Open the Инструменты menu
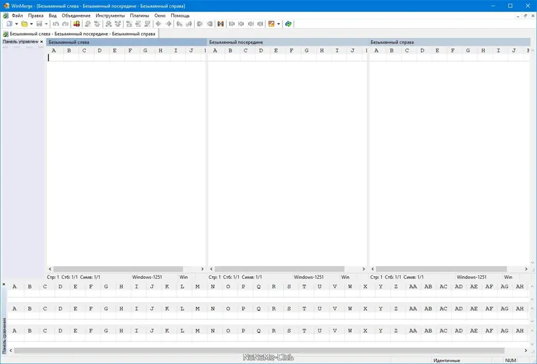The width and height of the screenshot is (537, 364). (110, 15)
